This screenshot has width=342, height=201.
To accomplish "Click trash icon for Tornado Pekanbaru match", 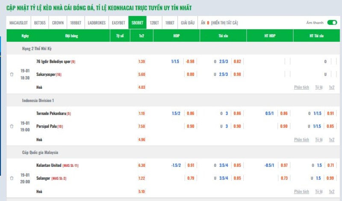I will 12,126.
